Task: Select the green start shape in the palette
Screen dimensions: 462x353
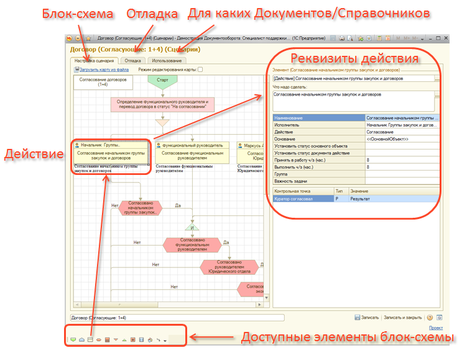Action: (x=73, y=339)
